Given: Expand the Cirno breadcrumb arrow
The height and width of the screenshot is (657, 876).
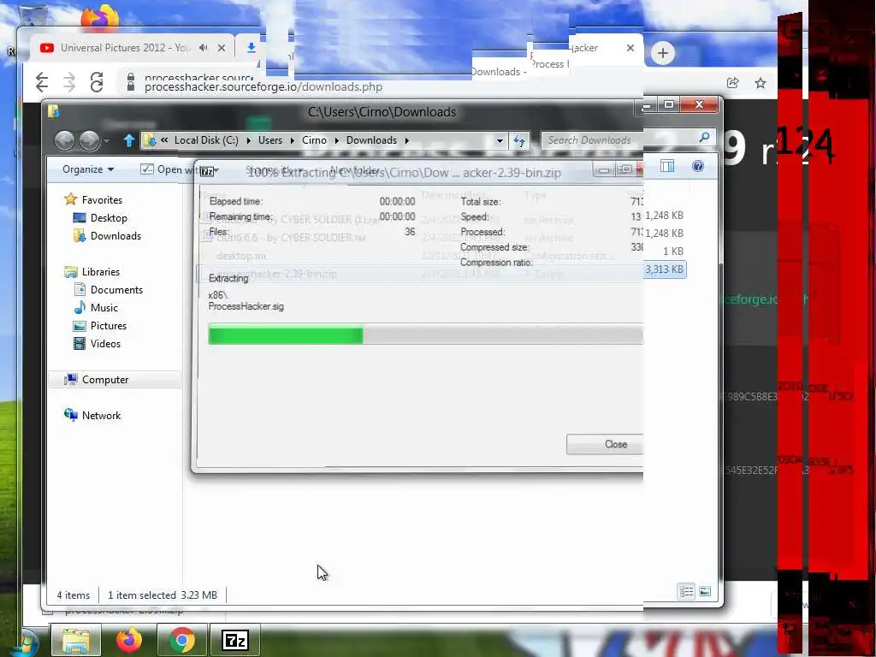Looking at the screenshot, I should (x=336, y=140).
